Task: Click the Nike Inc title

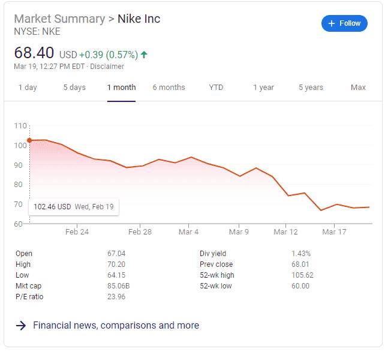Action: (139, 19)
